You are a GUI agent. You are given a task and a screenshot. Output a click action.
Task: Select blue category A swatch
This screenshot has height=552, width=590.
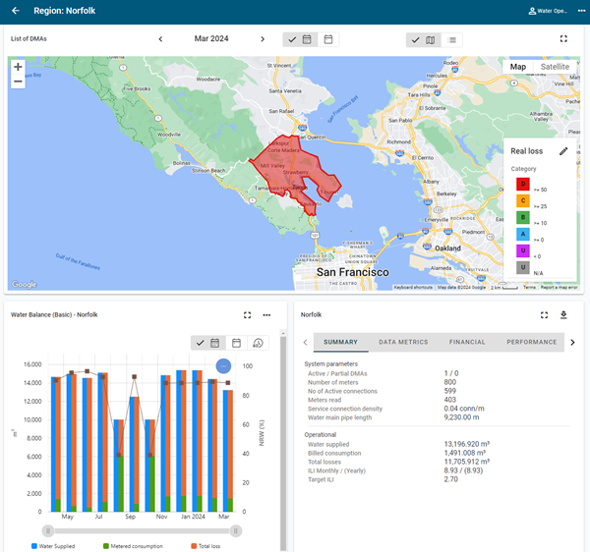(x=523, y=234)
